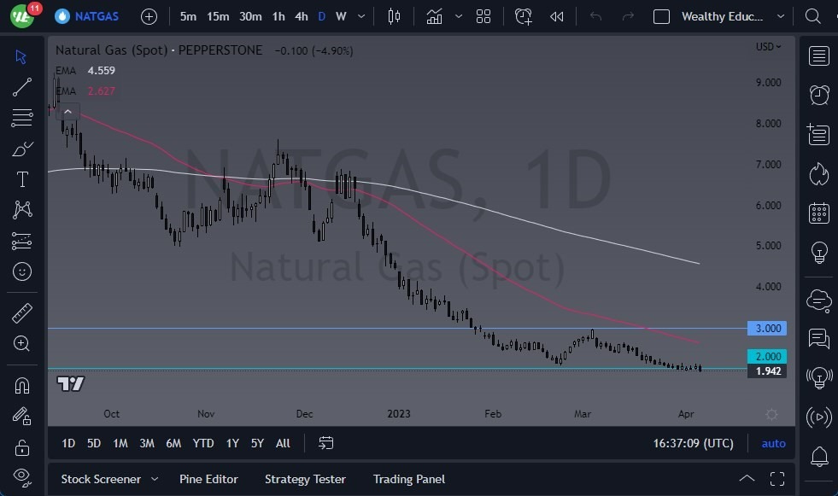
Task: Open the Alerts panel on the right sidebar
Action: 817,95
